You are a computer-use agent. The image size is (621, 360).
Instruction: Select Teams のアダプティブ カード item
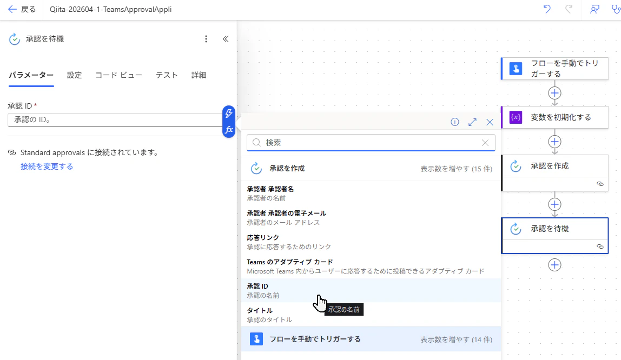371,266
